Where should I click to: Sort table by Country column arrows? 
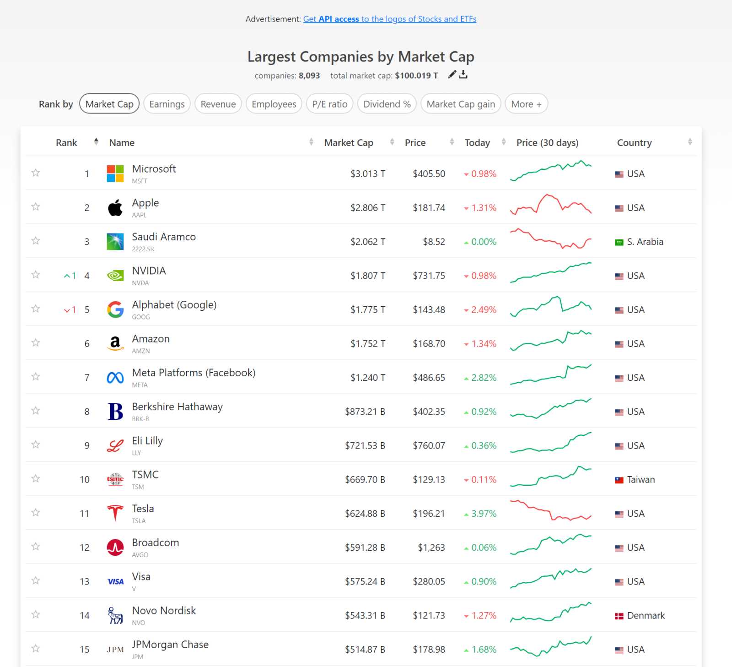pyautogui.click(x=690, y=141)
